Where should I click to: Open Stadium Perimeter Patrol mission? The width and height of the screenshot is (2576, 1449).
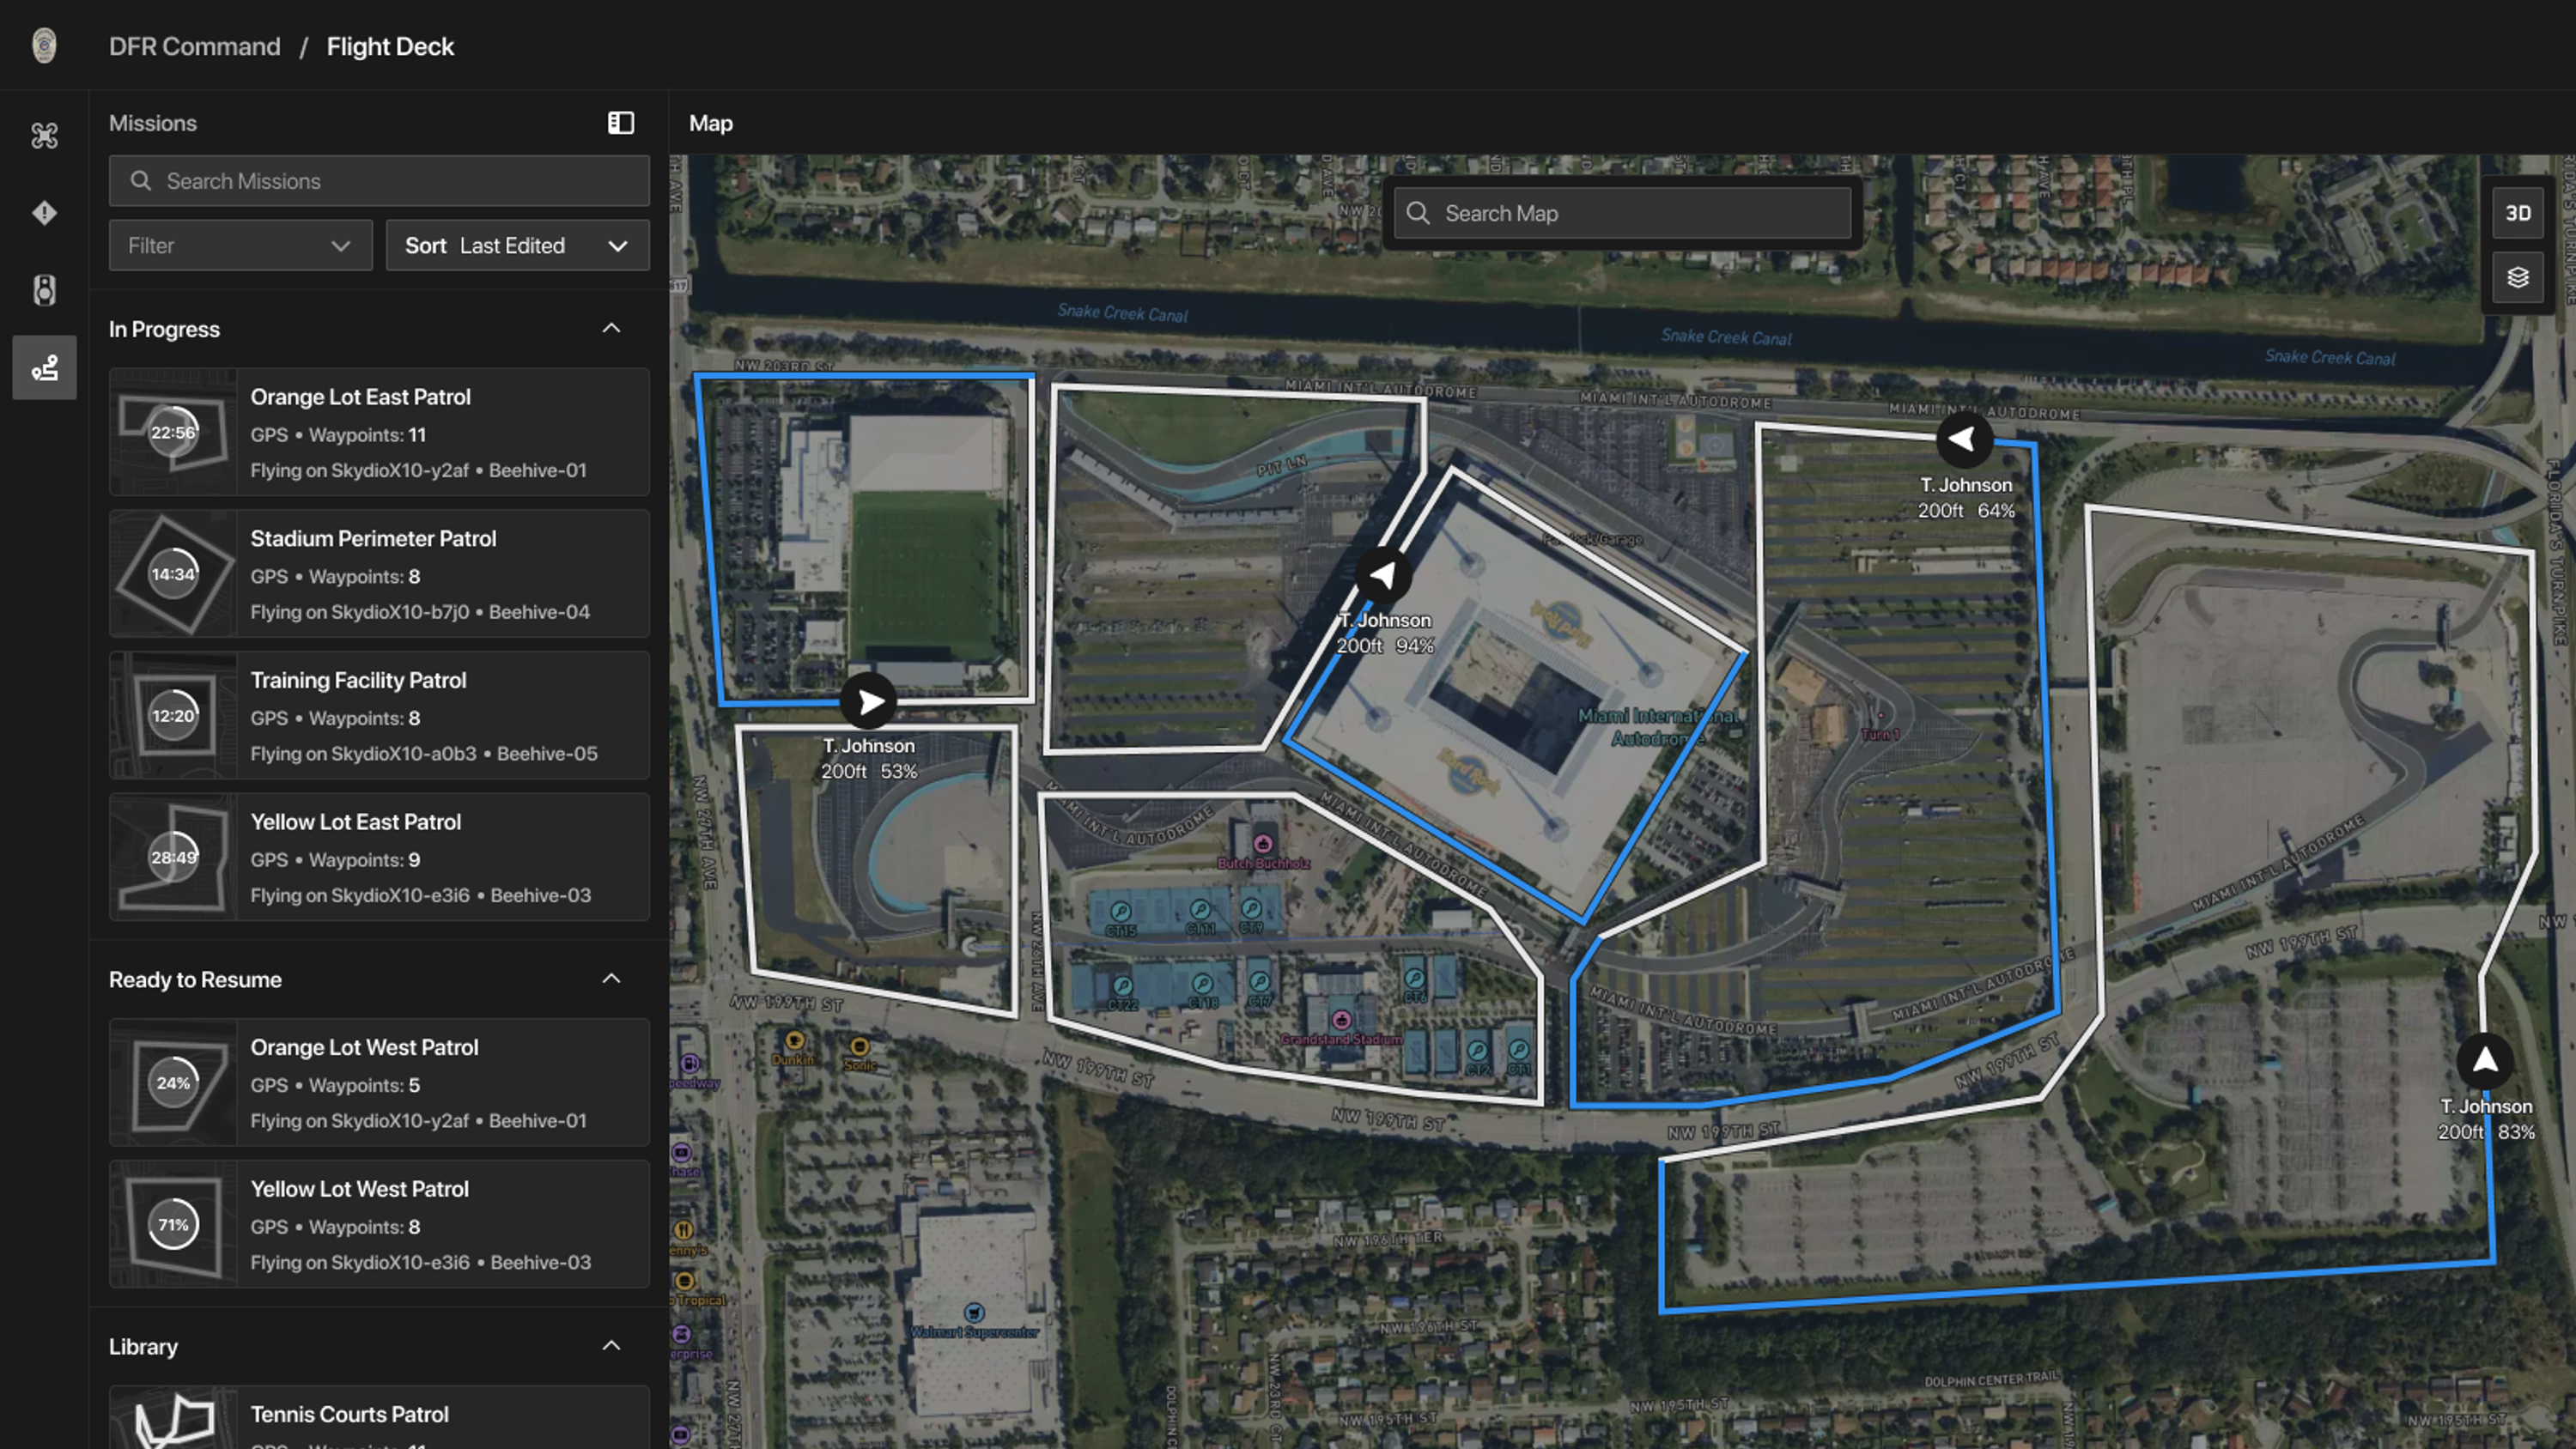(x=379, y=574)
